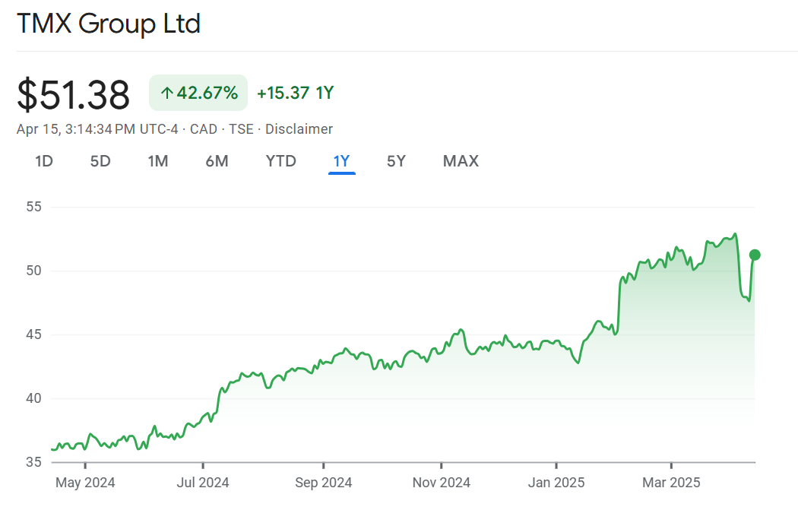798x507 pixels.
Task: Click the active 1Y tab
Action: coord(341,161)
